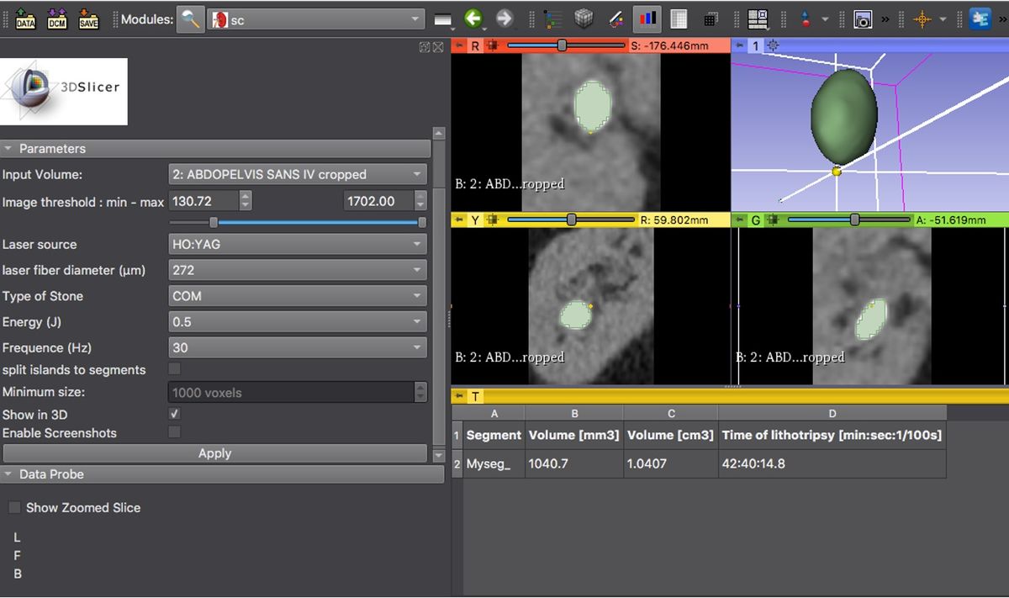
Task: Open the Type of Stone COM dropdown
Action: (296, 296)
